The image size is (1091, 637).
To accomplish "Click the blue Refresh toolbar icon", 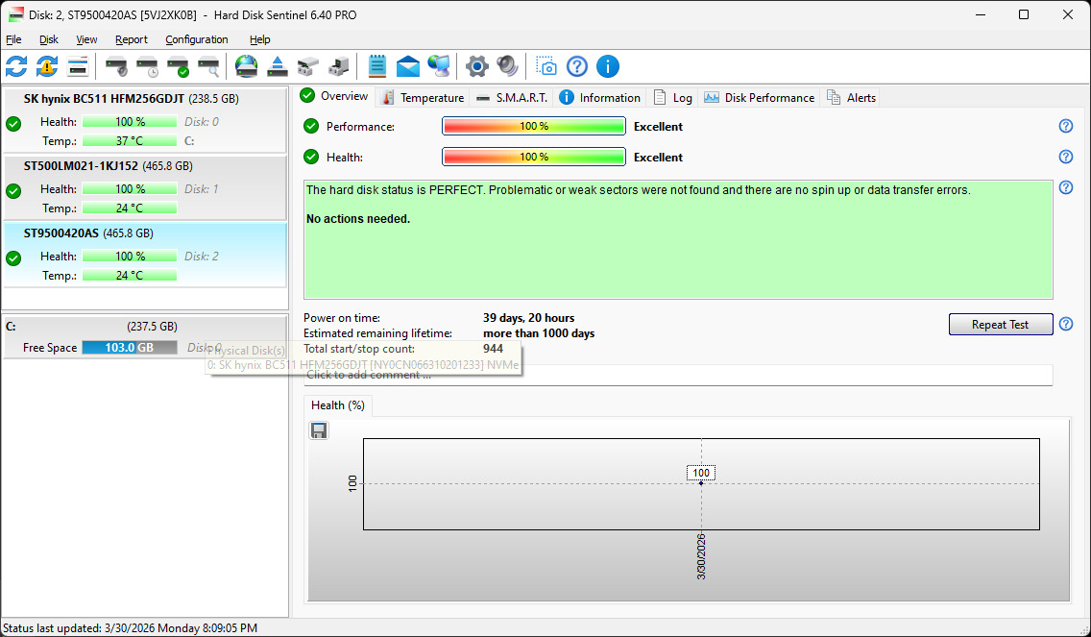I will (16, 67).
